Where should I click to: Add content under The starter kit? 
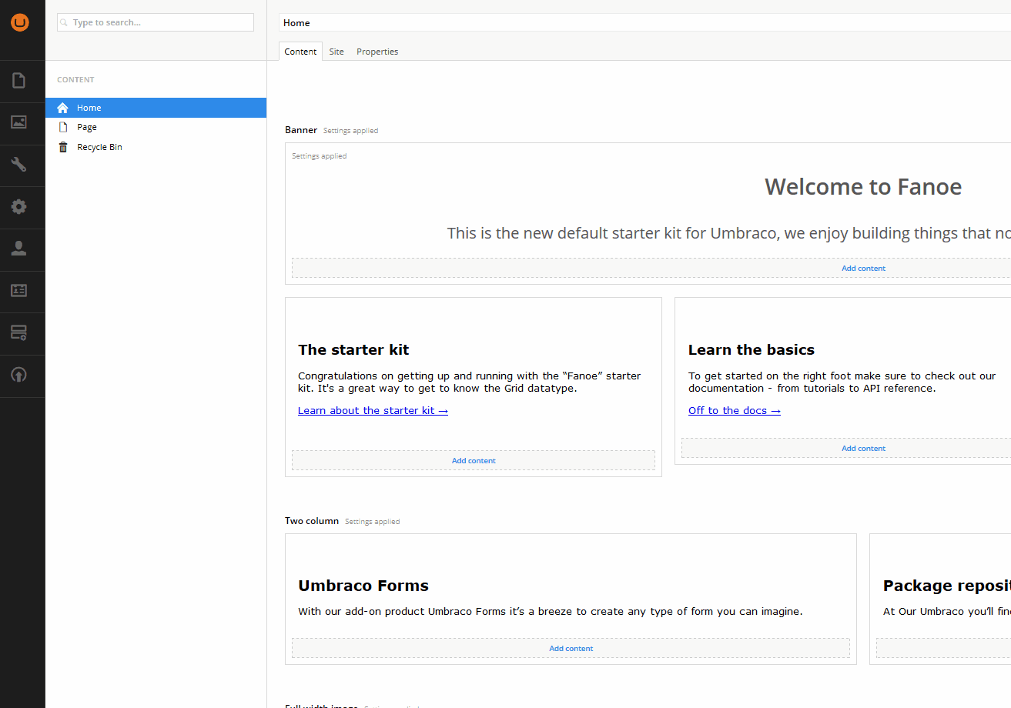(474, 460)
